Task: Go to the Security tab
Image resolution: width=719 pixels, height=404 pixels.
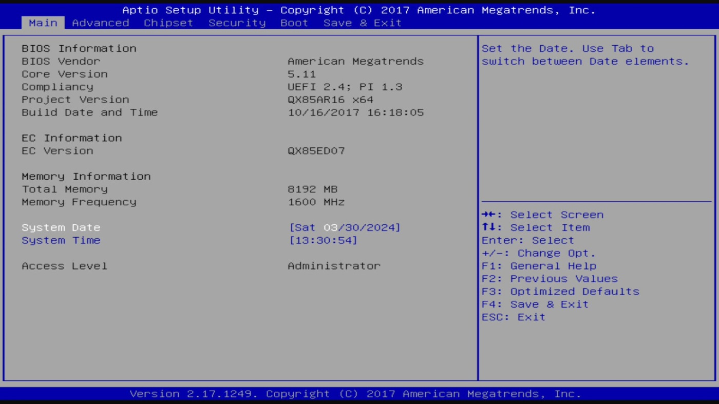Action: pos(237,23)
